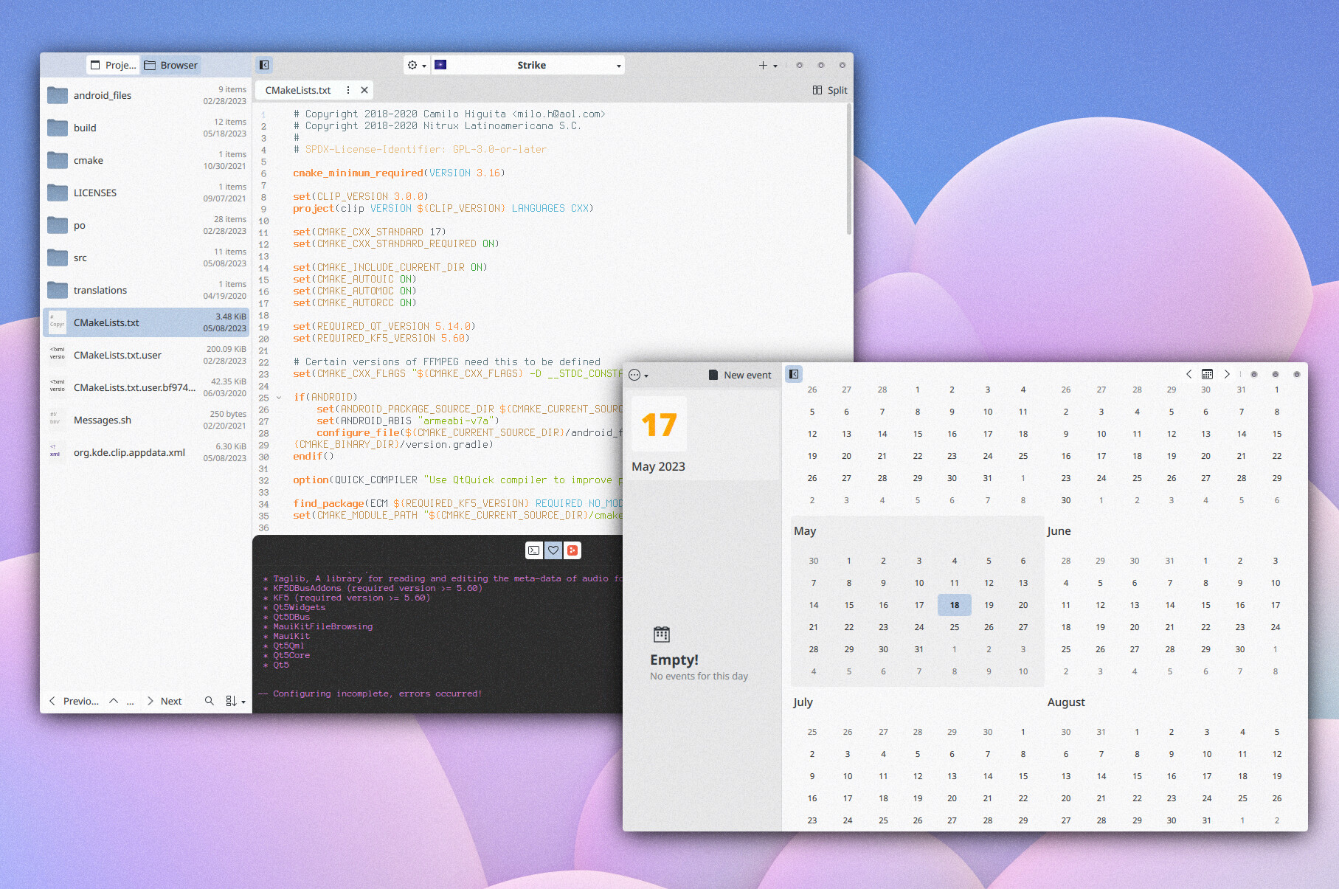Image resolution: width=1339 pixels, height=889 pixels.
Task: Go to Previous folder in browser
Action: pyautogui.click(x=74, y=701)
